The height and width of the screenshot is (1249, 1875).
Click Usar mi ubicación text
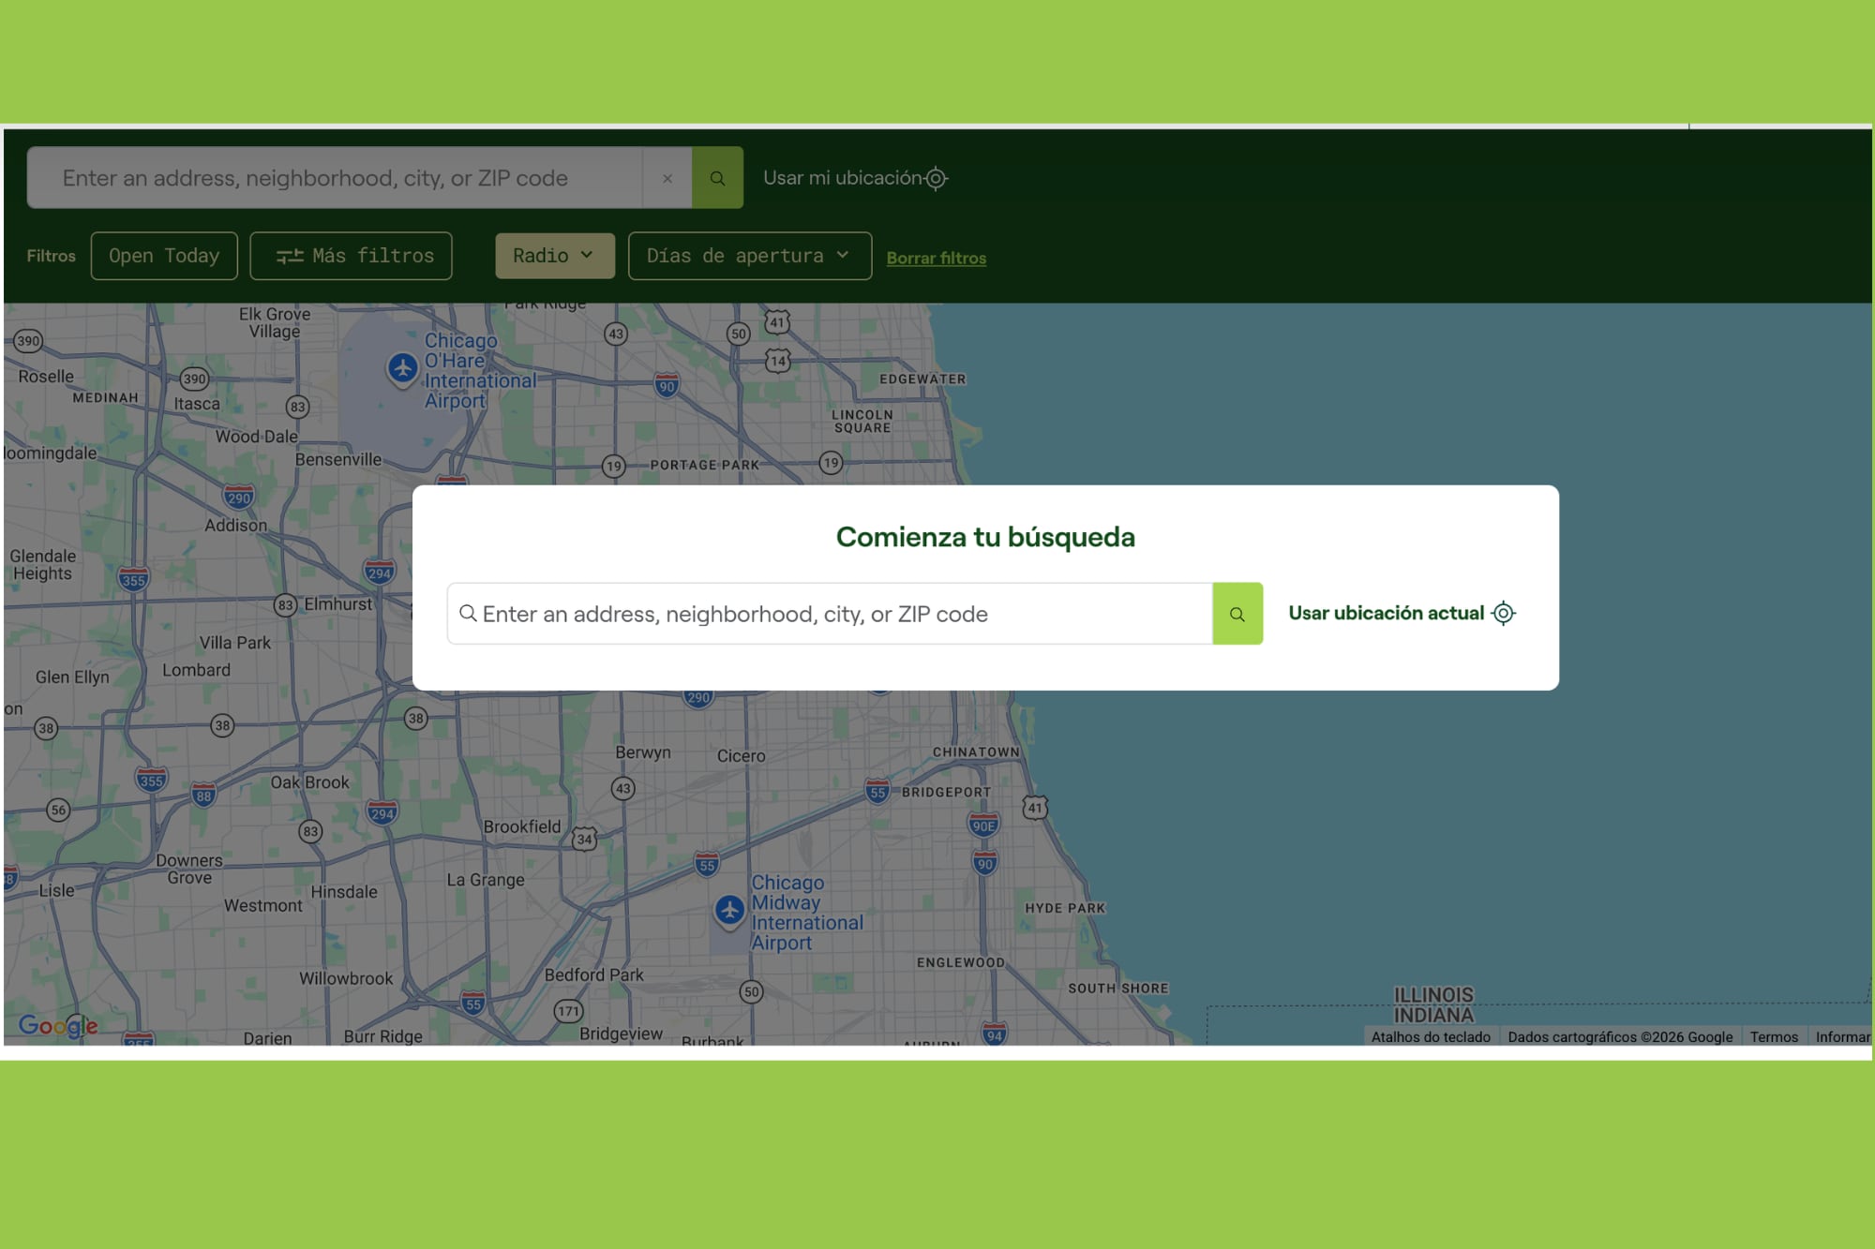coord(842,178)
